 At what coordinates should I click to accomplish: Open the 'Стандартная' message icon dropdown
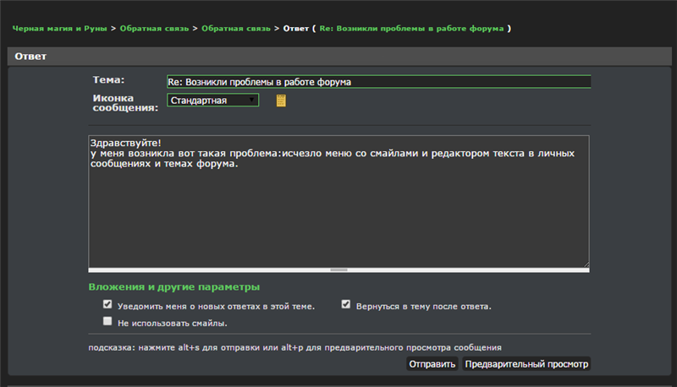(x=213, y=100)
